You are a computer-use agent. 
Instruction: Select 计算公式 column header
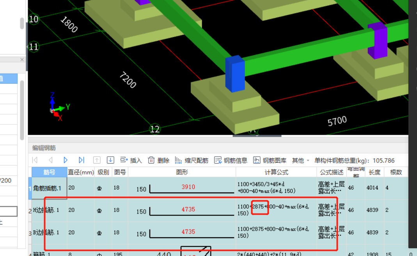click(276, 172)
